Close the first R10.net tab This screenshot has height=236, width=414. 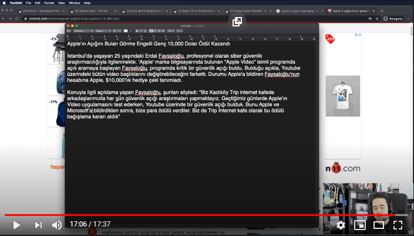point(63,11)
